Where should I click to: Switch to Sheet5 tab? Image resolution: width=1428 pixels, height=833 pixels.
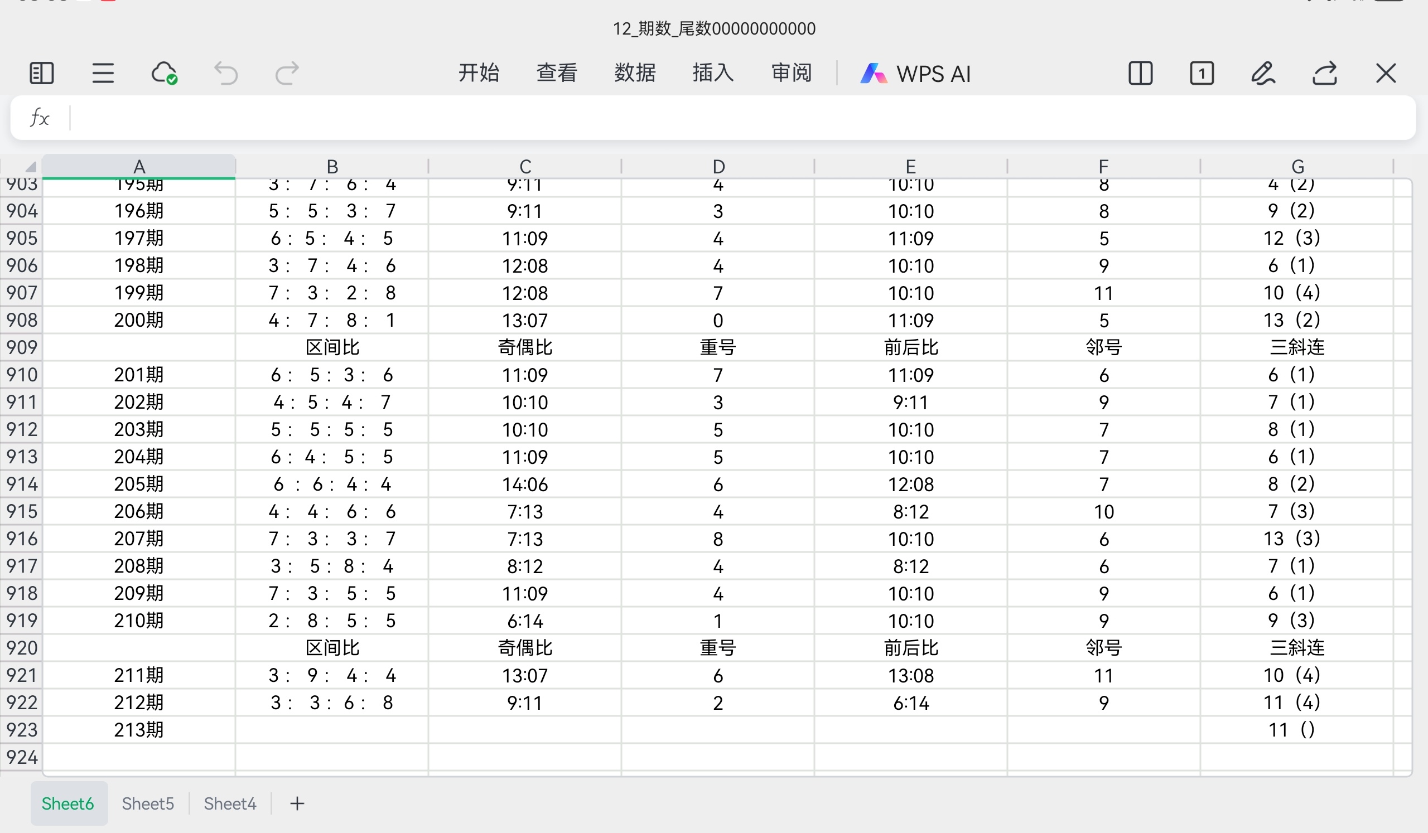point(148,803)
